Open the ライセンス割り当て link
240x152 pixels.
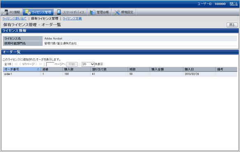[x=14, y=18]
